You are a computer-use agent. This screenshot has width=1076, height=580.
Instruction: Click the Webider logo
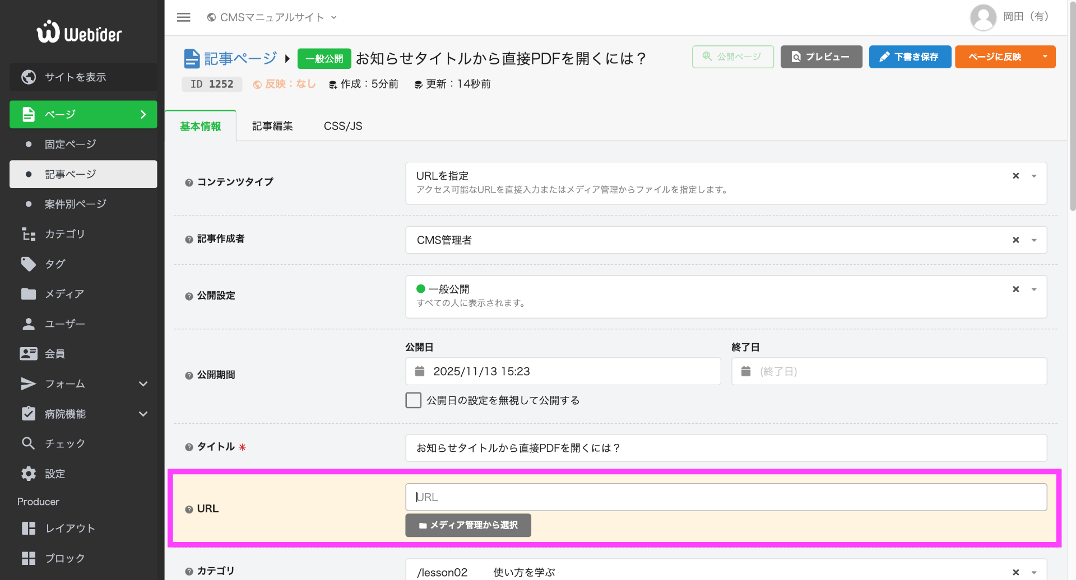79,32
